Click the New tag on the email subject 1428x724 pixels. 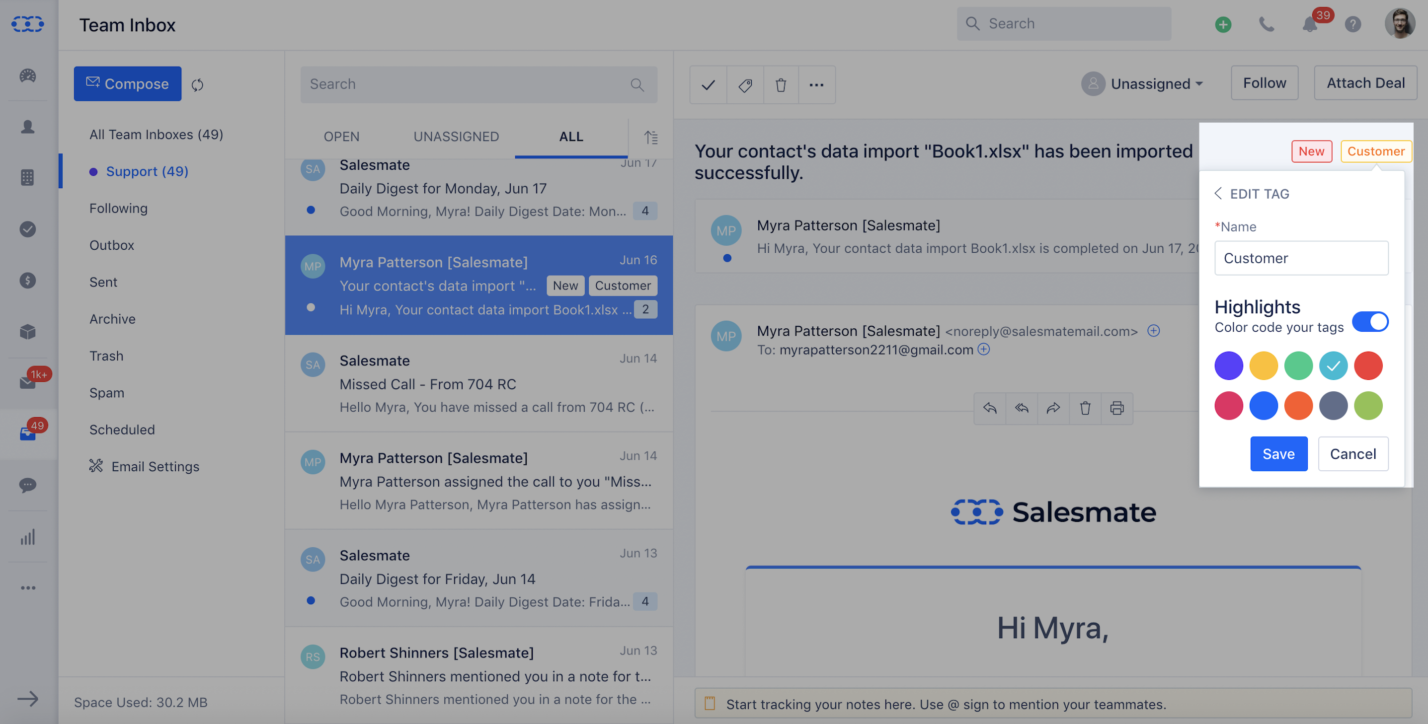coord(1312,151)
